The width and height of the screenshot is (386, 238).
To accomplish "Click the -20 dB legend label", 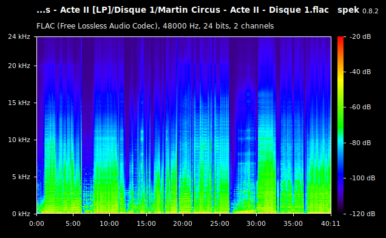I will 360,36.
